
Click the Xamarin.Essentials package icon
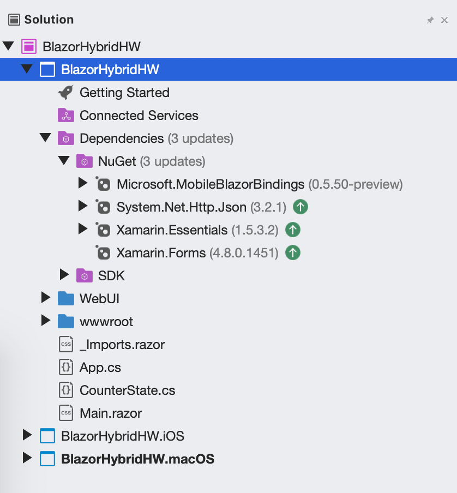pyautogui.click(x=103, y=230)
